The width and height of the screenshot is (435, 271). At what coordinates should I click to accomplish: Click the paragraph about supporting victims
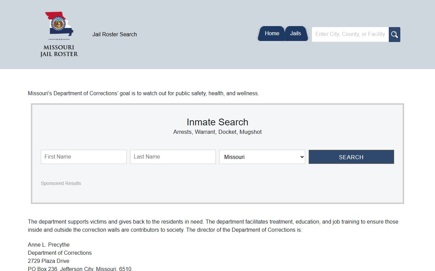coord(213,226)
